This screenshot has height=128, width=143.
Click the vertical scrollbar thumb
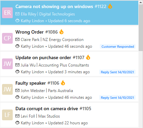pyautogui.click(x=141, y=28)
